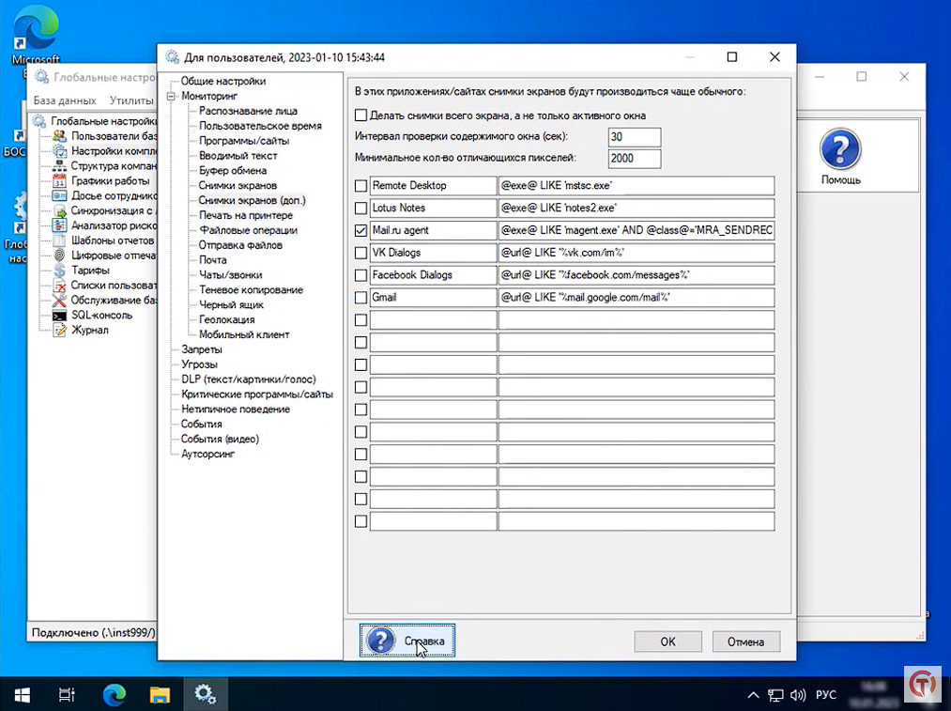951x711 pixels.
Task: Click the gear icon beside Глобальные настройки root
Action: (39, 121)
